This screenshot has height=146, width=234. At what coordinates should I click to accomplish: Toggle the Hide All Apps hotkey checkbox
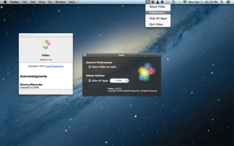[90, 81]
